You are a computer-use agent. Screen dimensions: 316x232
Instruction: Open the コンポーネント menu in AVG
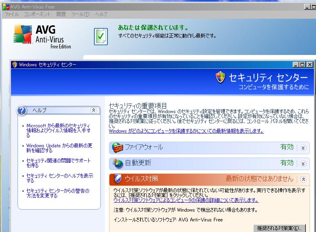37,14
